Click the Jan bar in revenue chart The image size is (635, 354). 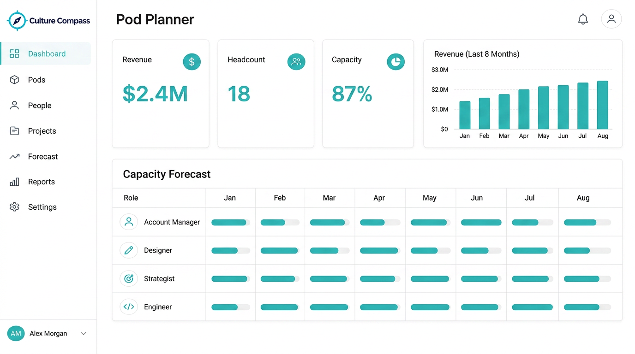point(465,115)
